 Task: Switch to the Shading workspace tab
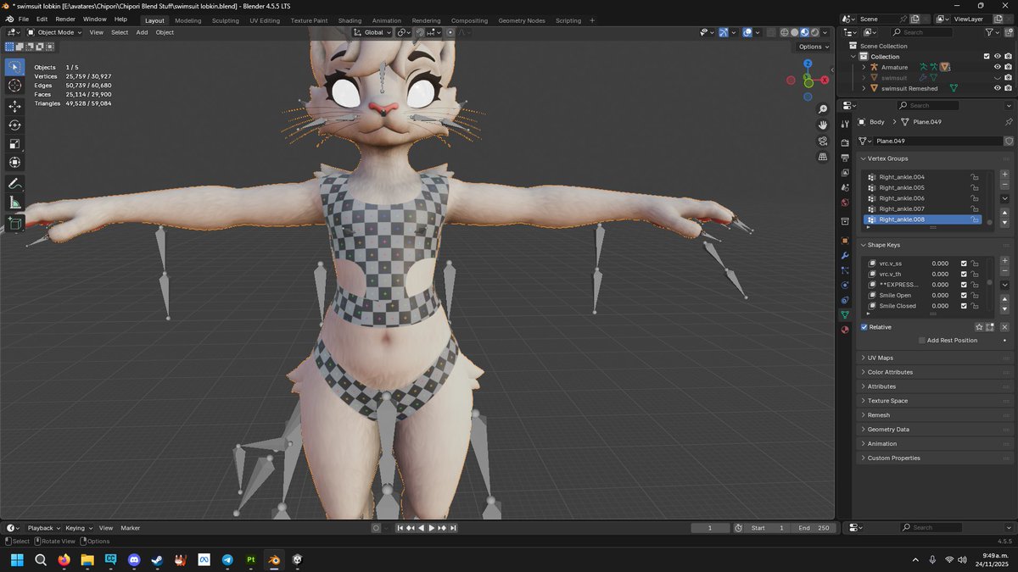pos(350,20)
